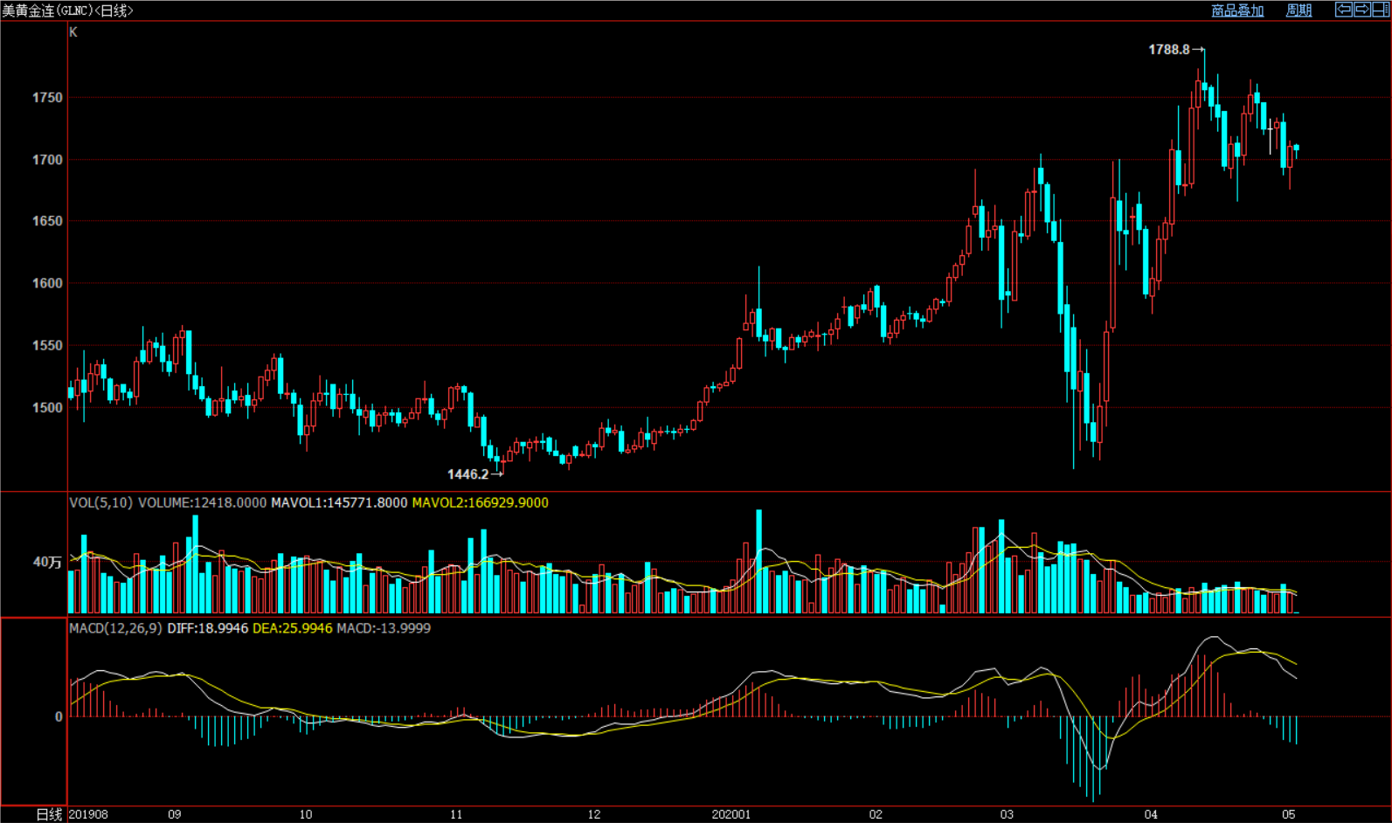Click the MAVOL2 value in volume header
Image resolution: width=1392 pixels, height=823 pixels.
[x=480, y=502]
